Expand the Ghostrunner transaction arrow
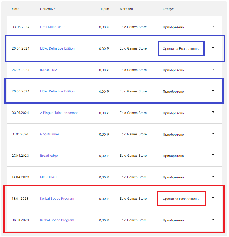Screen dimensions: 229x237 213,134
